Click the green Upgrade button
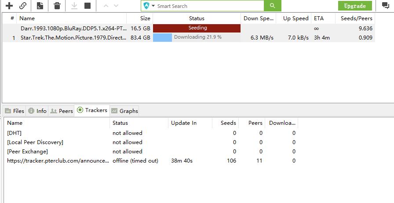This screenshot has height=203, width=394. tap(355, 6)
